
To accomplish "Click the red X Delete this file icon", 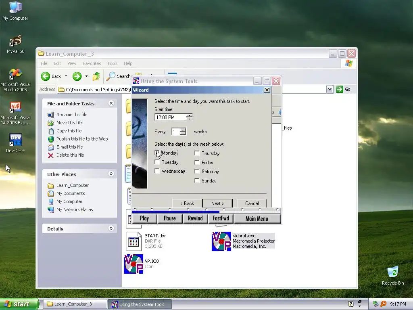I will coord(50,155).
